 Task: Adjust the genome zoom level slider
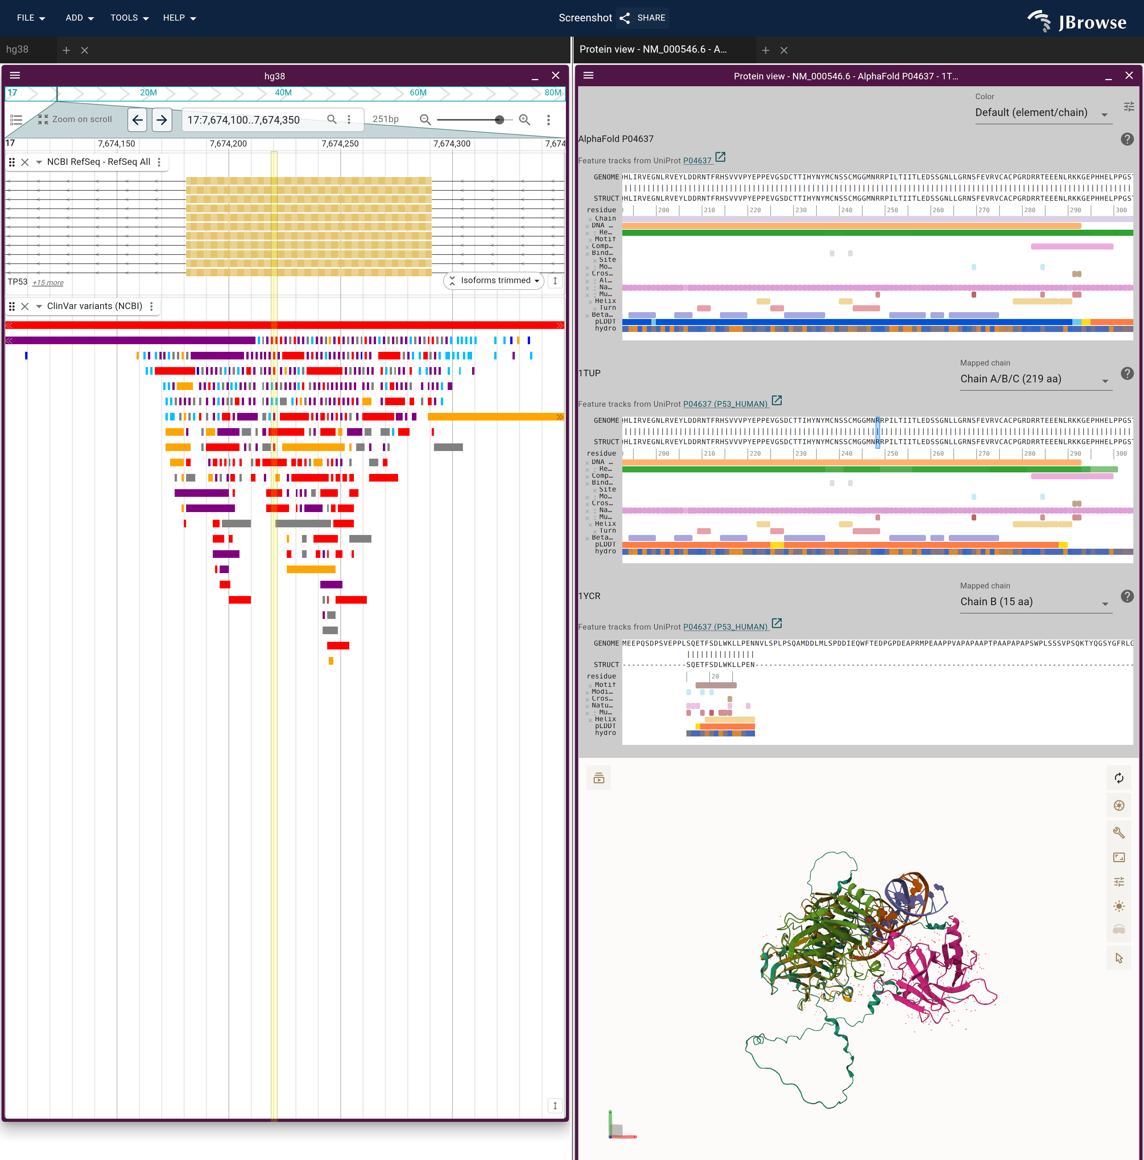point(475,119)
